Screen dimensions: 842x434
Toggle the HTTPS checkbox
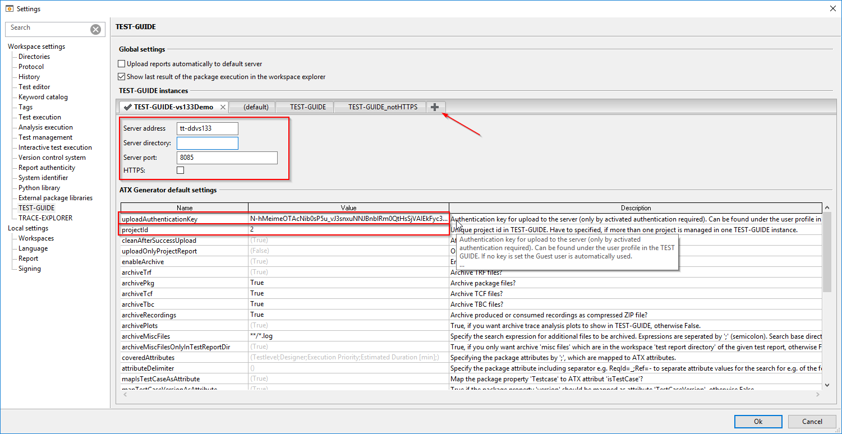pyautogui.click(x=180, y=170)
